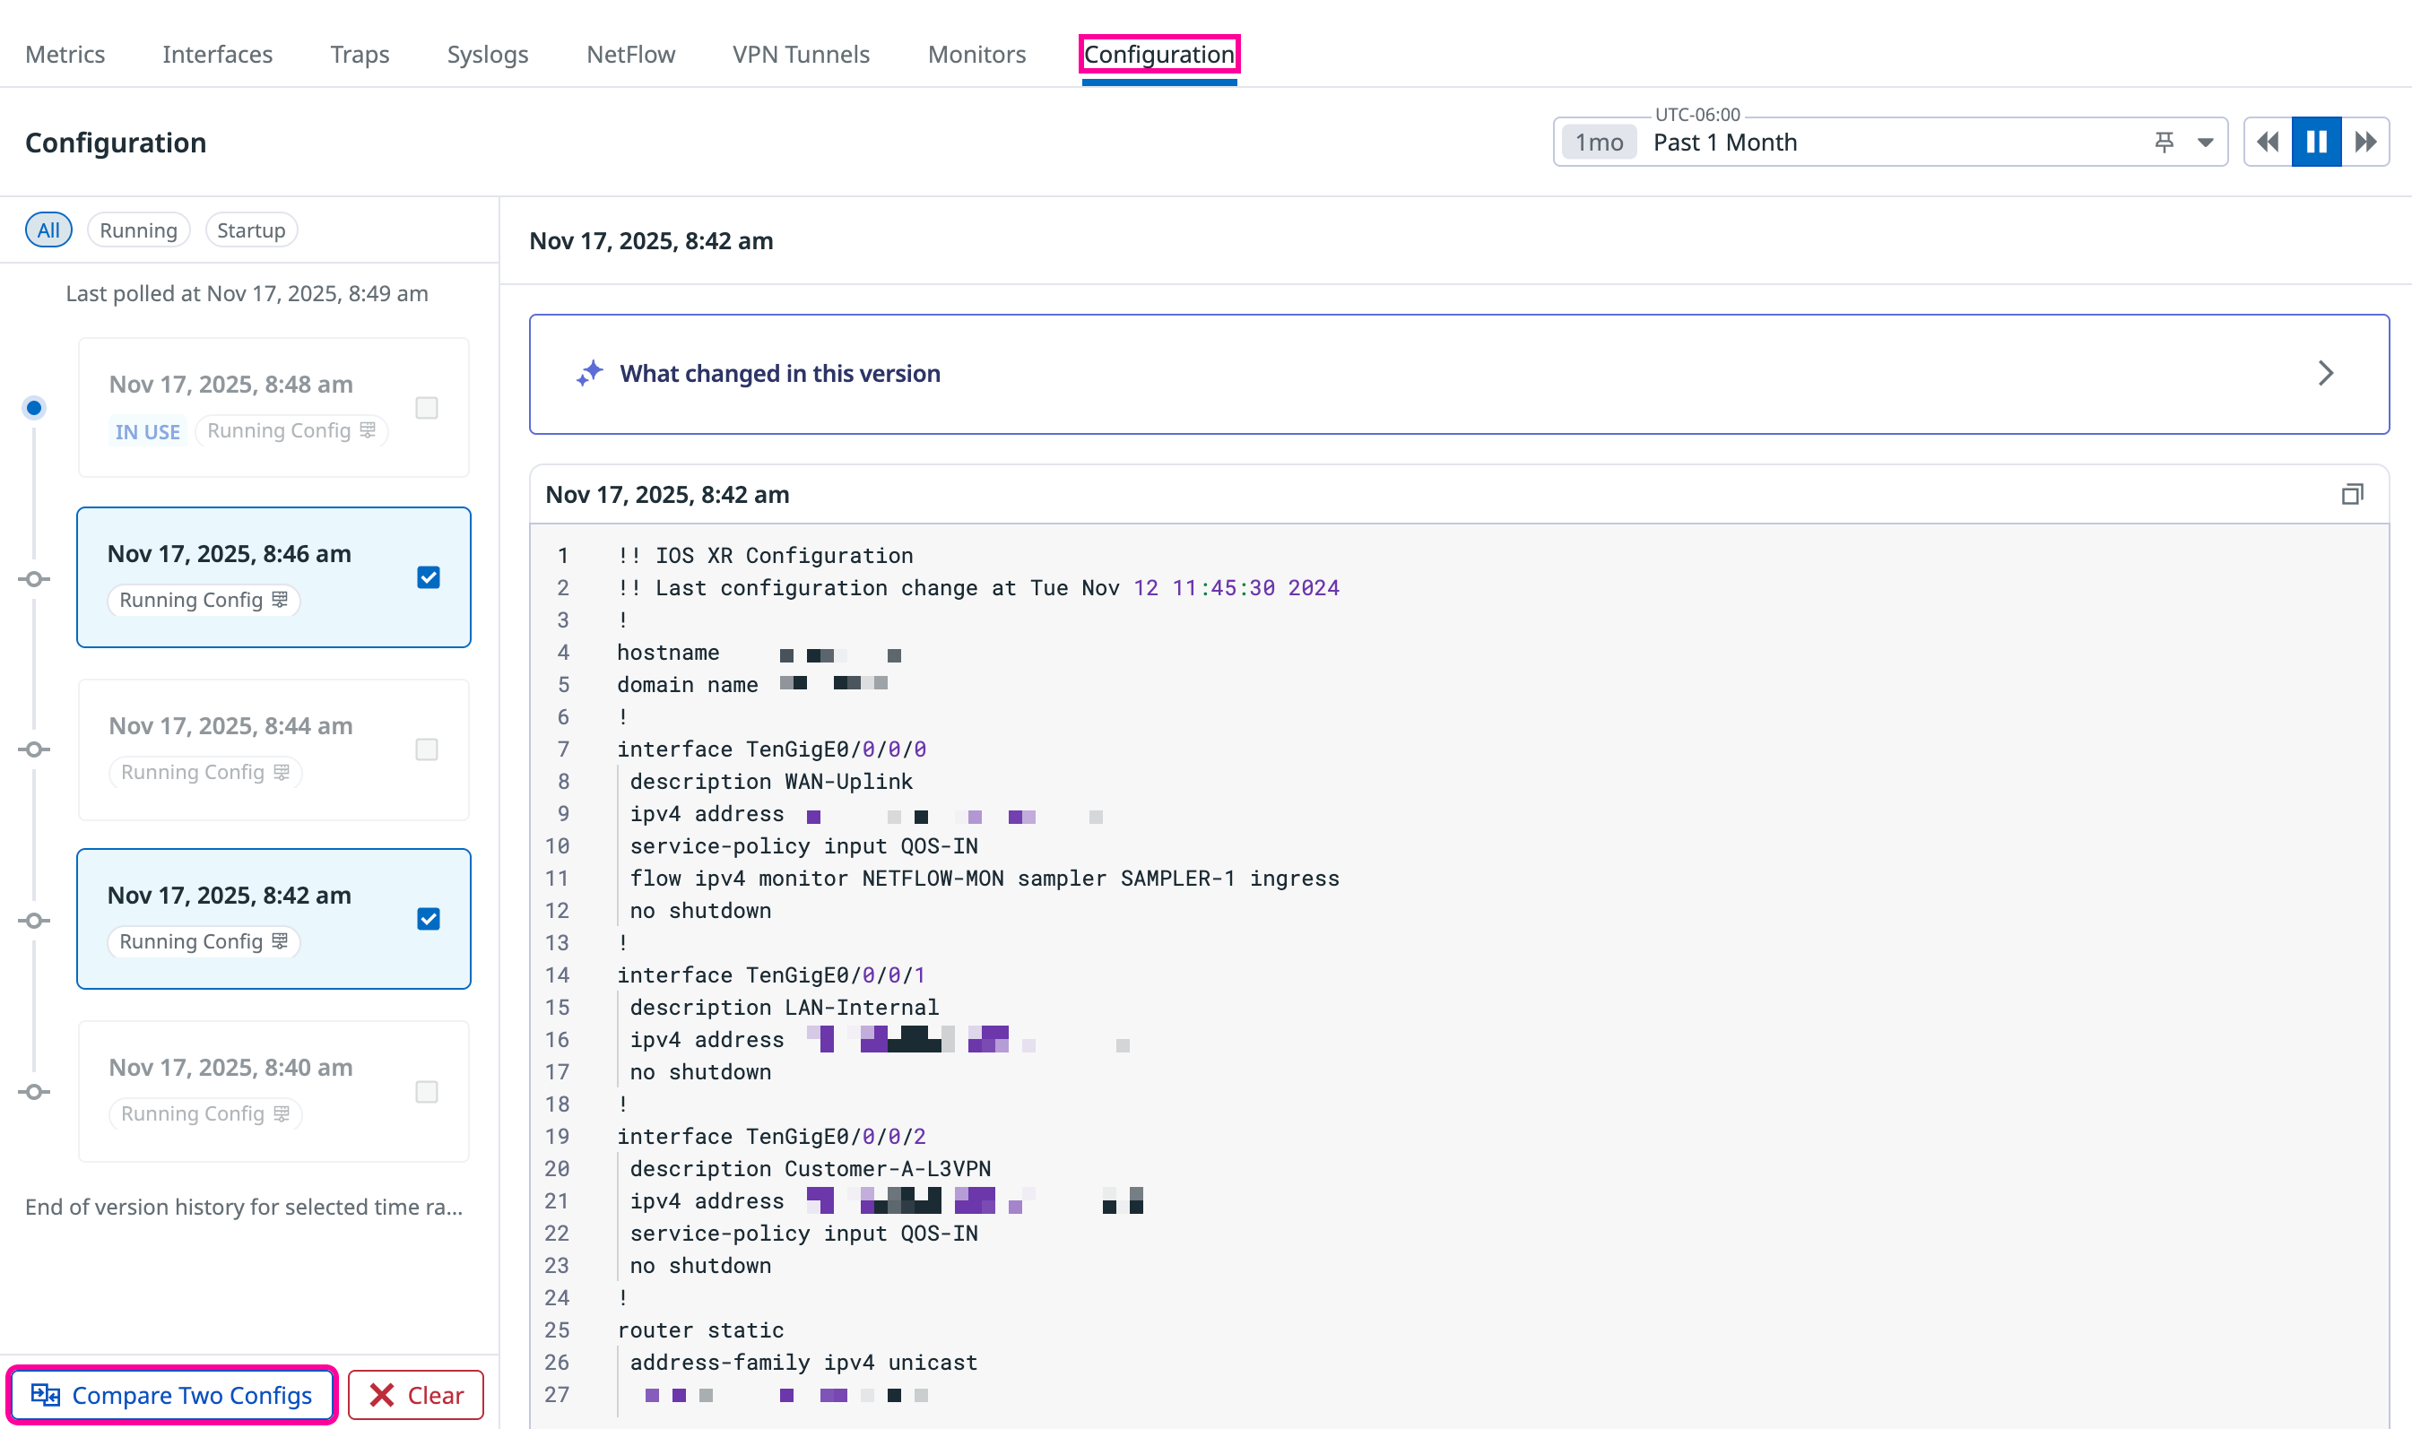Click the pin time range icon

pyautogui.click(x=2164, y=143)
